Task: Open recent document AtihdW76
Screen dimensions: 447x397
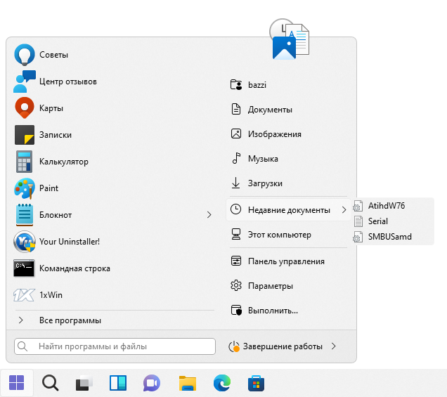Action: [386, 206]
